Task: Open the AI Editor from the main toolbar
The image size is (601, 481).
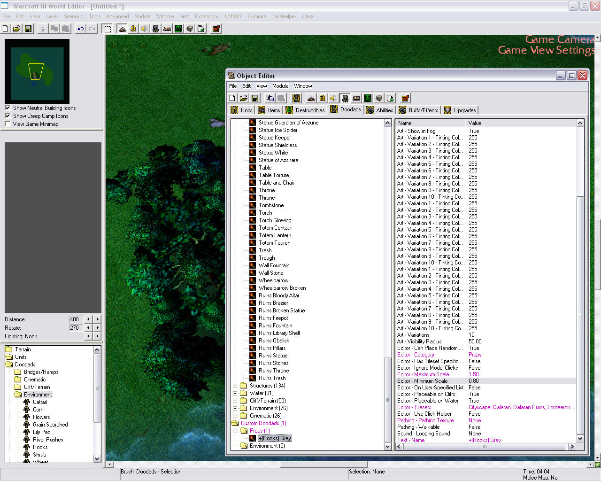Action: [x=178, y=29]
